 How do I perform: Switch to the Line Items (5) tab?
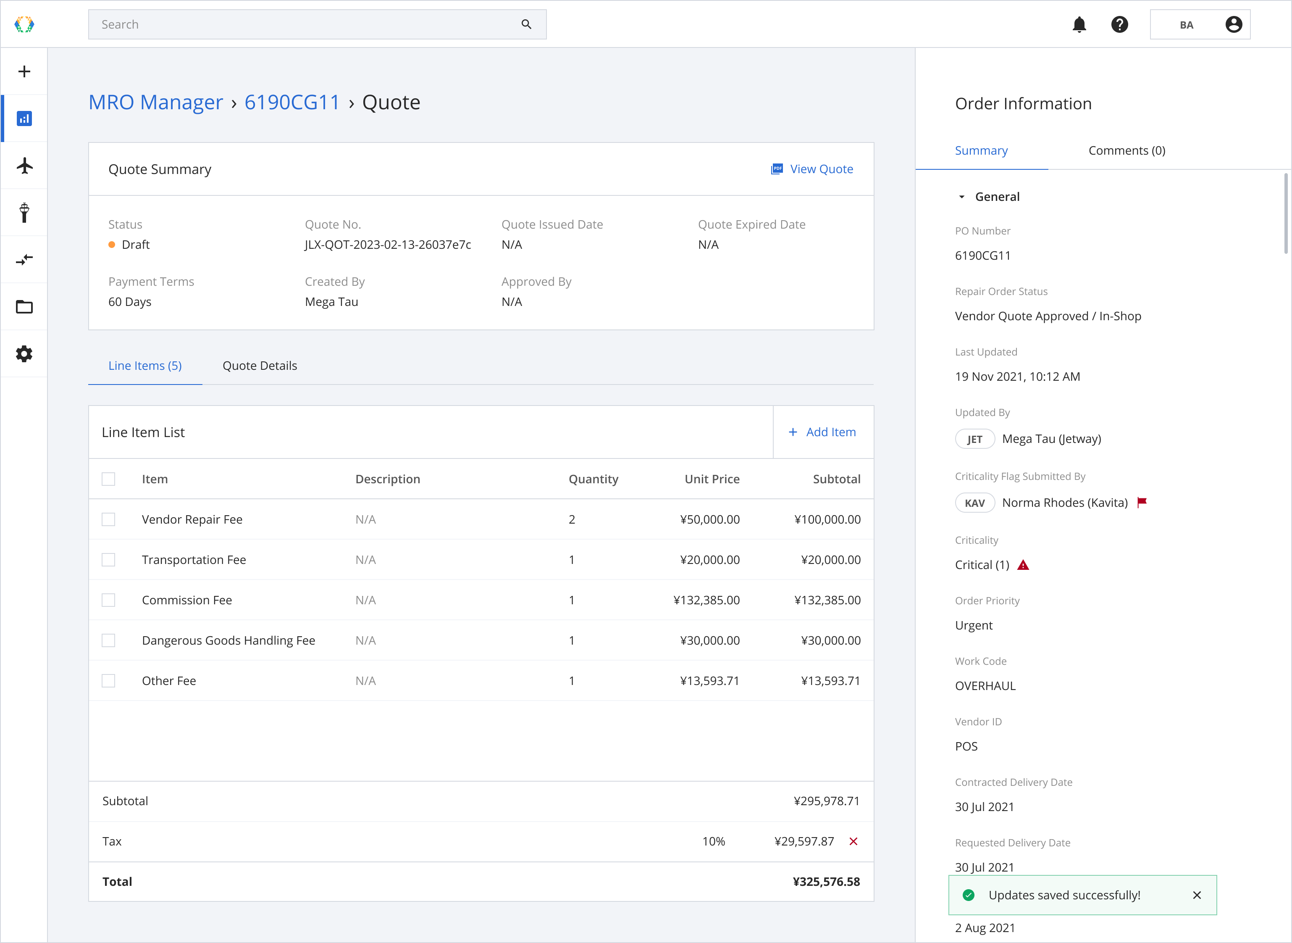pyautogui.click(x=145, y=366)
